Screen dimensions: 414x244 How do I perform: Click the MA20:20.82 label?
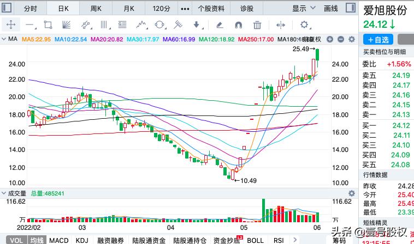(107, 39)
